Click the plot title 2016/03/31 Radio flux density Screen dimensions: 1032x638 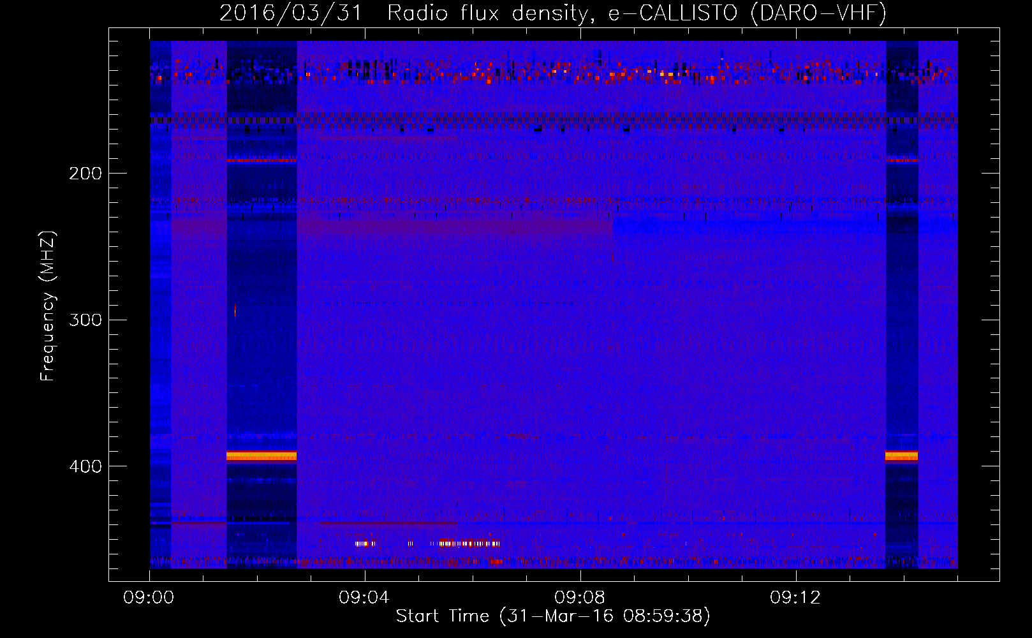coord(553,13)
